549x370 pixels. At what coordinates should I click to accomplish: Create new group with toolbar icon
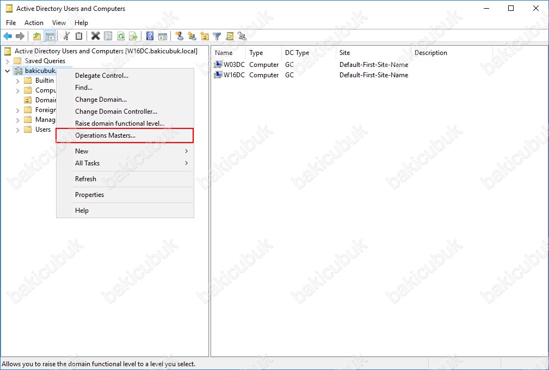coord(192,36)
